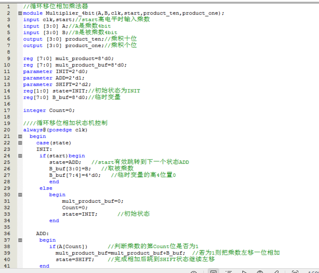Click 'if(A[Count])' on line 38

coord(68,247)
